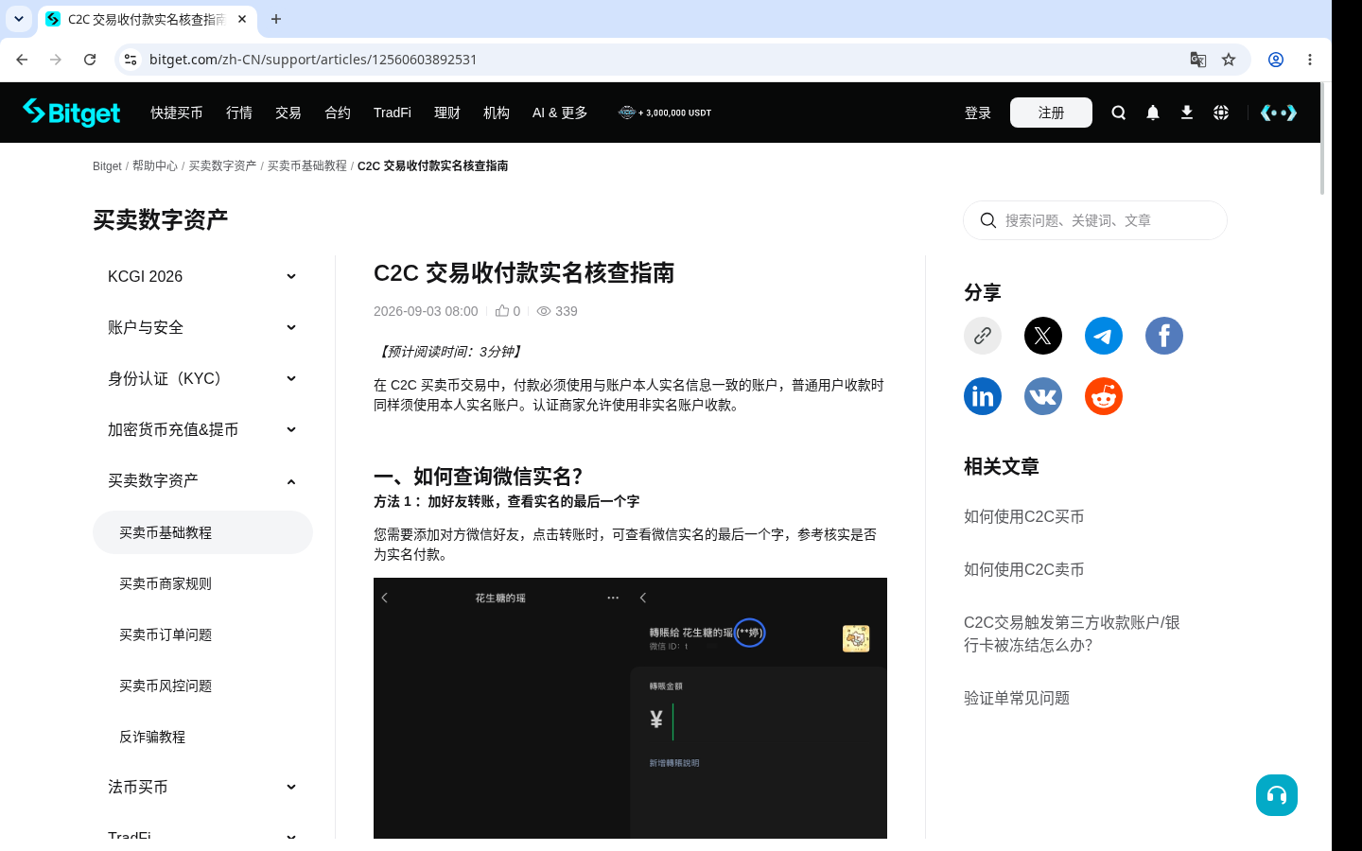Open Chrome profile icon

[x=1276, y=60]
